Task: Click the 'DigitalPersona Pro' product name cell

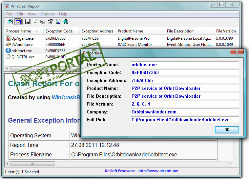Action: click(134, 38)
